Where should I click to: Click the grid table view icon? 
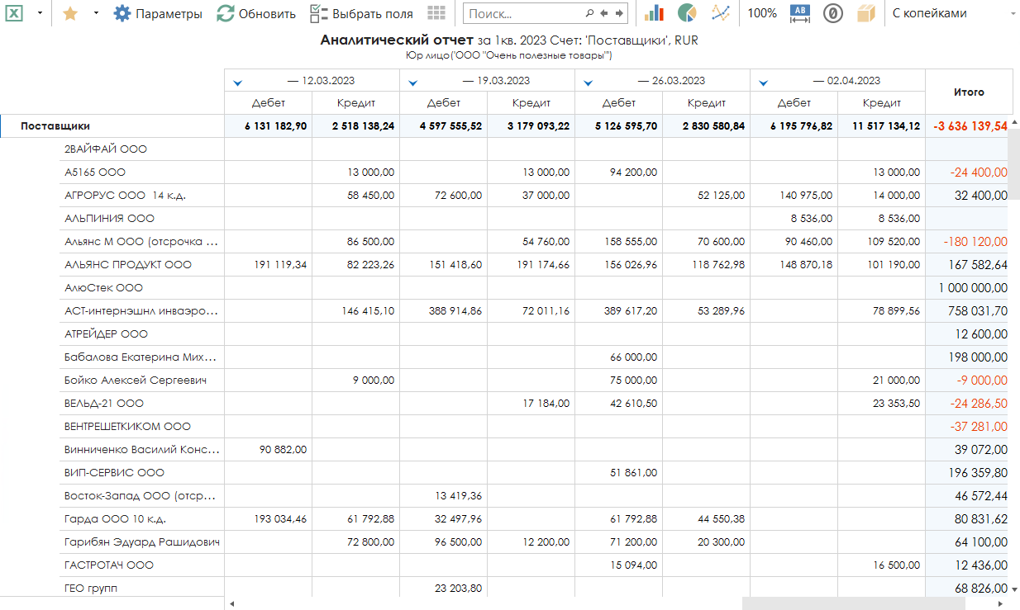point(436,13)
